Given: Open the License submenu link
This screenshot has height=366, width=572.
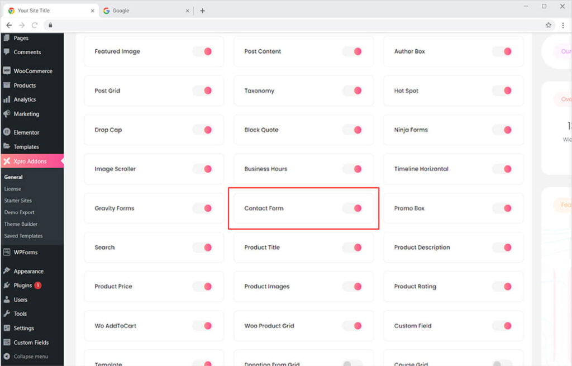Looking at the screenshot, I should [12, 189].
